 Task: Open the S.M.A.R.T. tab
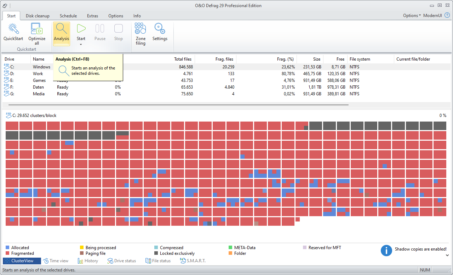193,261
